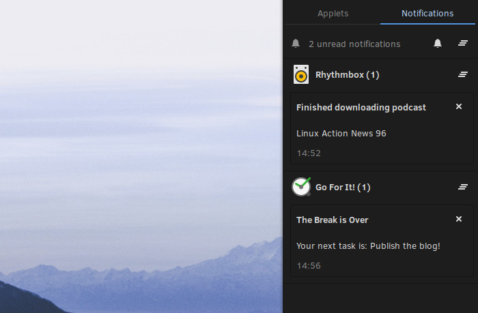Toggle Do Not Disturb bell icon
Image resolution: width=478 pixels, height=313 pixels.
[438, 44]
